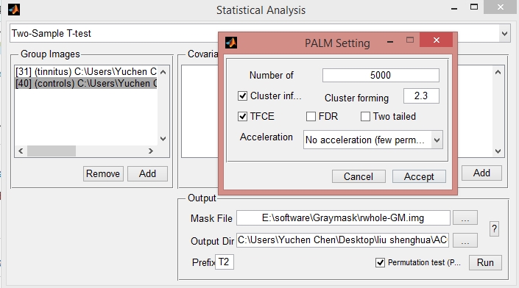Uncheck the Cluster inf... checkbox
The height and width of the screenshot is (288, 519).
tap(243, 96)
